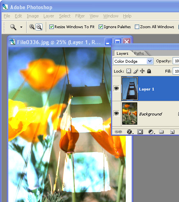Select the Zoom Out magnifier button
This screenshot has height=202, width=179.
click(x=39, y=27)
